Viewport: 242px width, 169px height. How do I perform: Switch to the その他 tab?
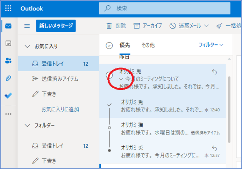pos(148,45)
